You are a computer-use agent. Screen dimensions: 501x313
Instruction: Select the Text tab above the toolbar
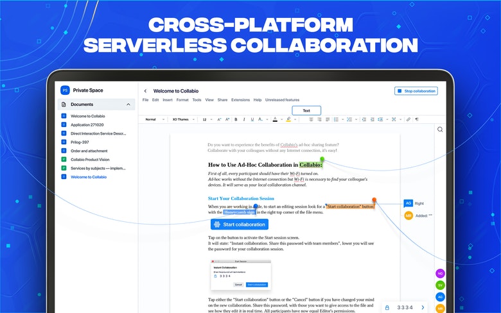306,110
